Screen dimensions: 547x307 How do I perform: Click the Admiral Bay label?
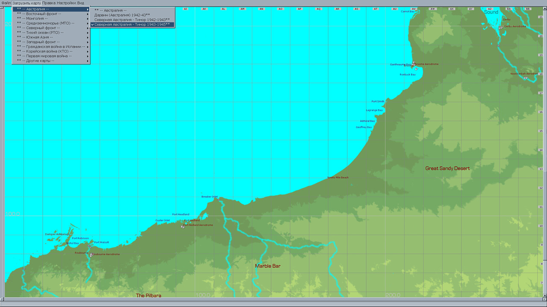(x=368, y=121)
